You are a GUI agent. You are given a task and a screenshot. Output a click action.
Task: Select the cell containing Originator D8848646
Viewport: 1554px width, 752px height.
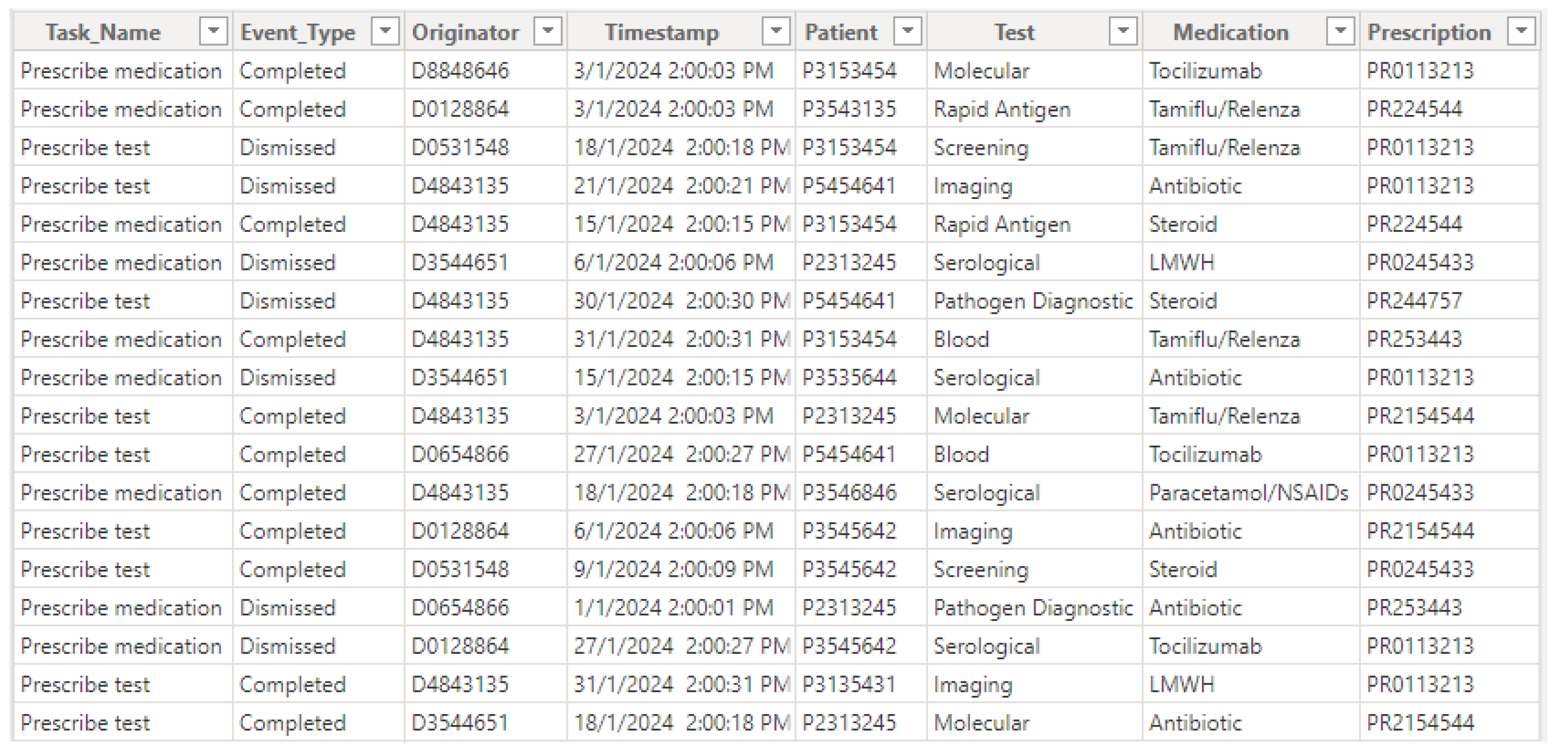pos(460,71)
